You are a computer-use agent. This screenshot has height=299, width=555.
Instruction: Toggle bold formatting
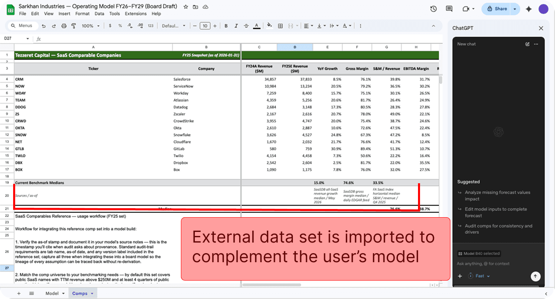pyautogui.click(x=226, y=26)
